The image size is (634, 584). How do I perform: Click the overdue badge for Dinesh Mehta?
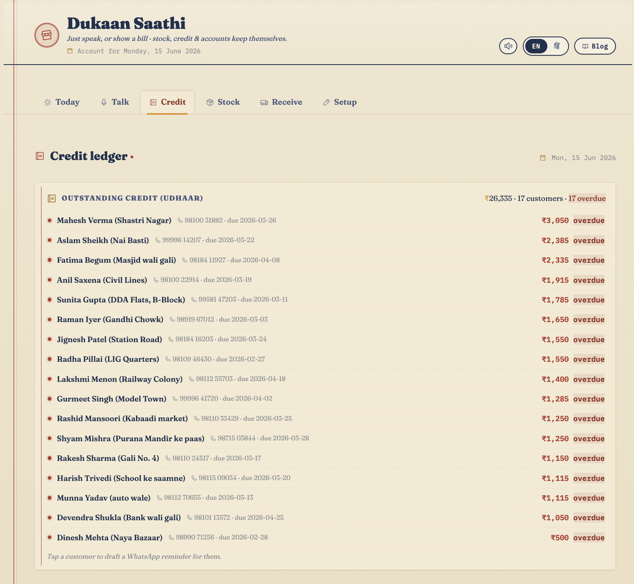click(x=589, y=538)
